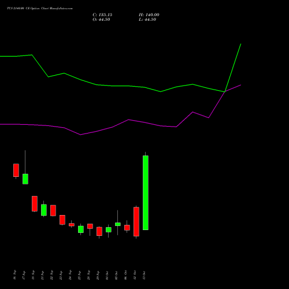Click the 06 Oct date axis label
Image resolution: width=289 pixels, height=289 pixels.
[126, 275]
